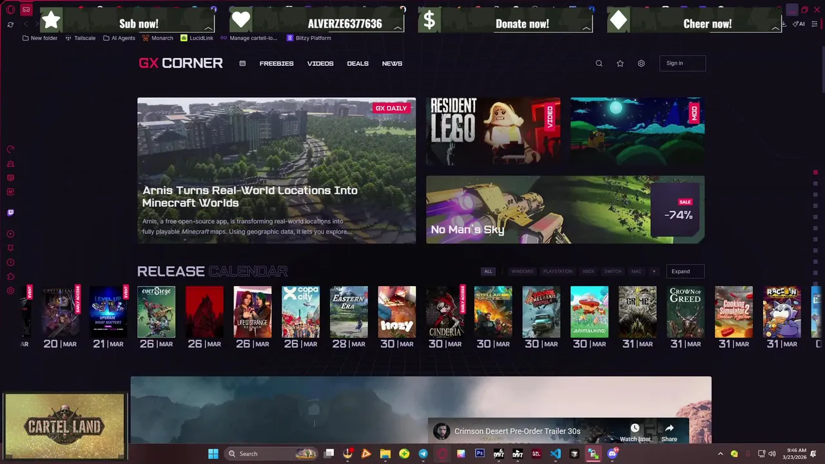Image resolution: width=825 pixels, height=464 pixels.
Task: Select the ALL platform filter
Action: coord(488,271)
